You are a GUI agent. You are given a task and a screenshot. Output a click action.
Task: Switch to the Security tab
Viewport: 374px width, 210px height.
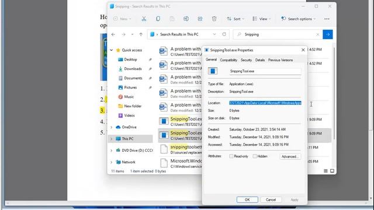pos(246,60)
